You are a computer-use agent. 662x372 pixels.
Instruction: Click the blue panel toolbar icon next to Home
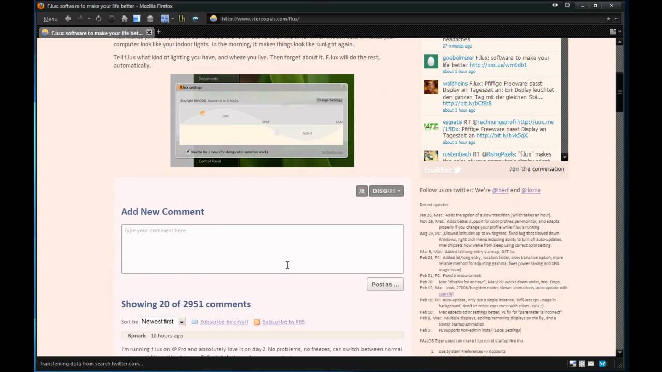pyautogui.click(x=137, y=19)
